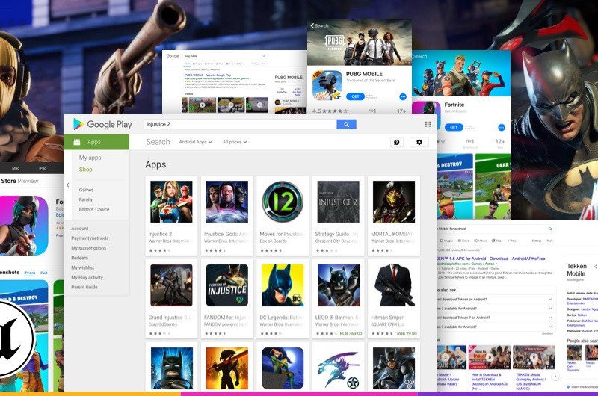Open the Strategy Guide app icon

pyautogui.click(x=339, y=202)
